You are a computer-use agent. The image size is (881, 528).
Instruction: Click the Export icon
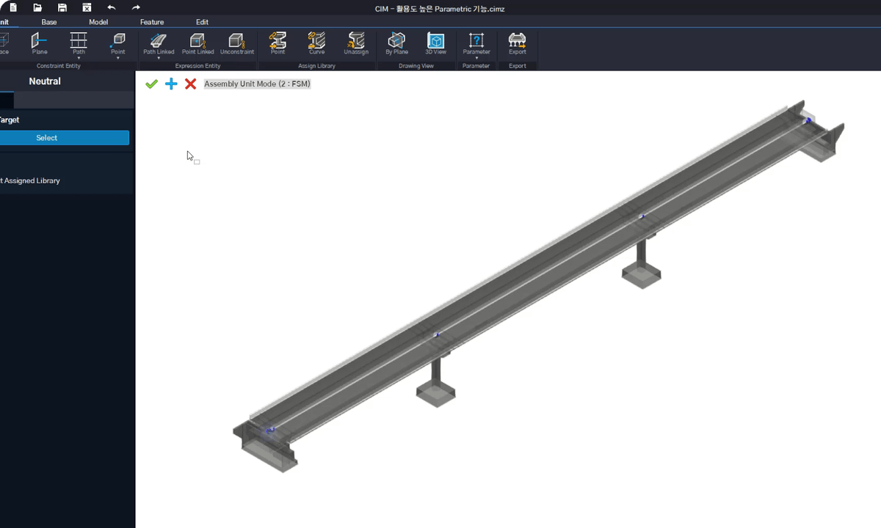[517, 43]
